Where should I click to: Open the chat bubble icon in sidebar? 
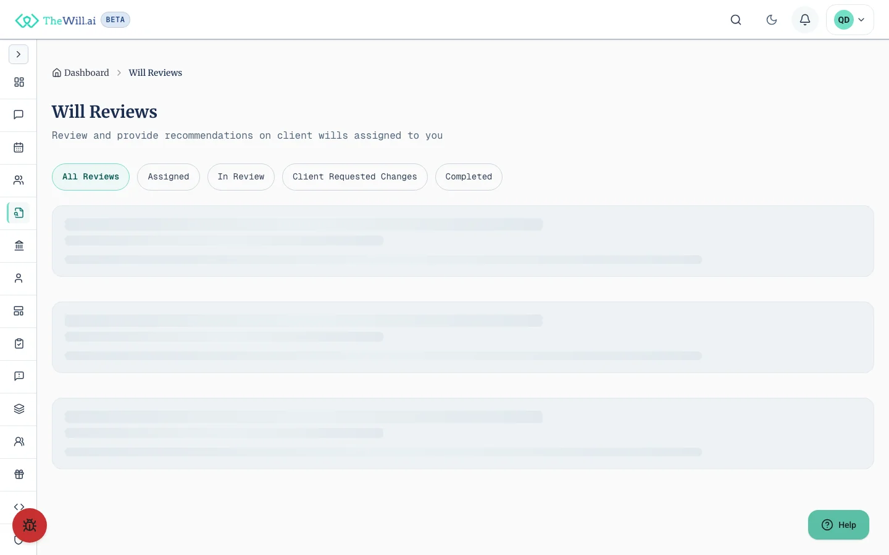pos(19,115)
